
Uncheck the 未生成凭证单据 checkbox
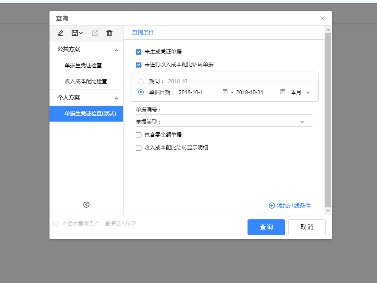click(138, 52)
